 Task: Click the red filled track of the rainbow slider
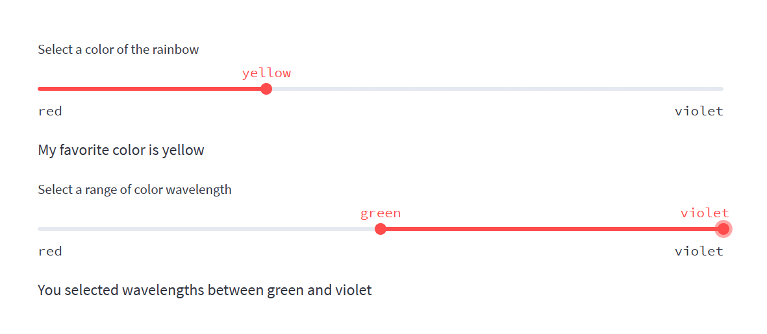point(149,89)
